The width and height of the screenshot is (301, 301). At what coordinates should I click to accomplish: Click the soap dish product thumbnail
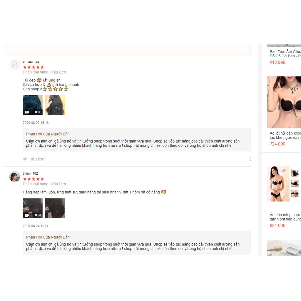[x=284, y=248]
